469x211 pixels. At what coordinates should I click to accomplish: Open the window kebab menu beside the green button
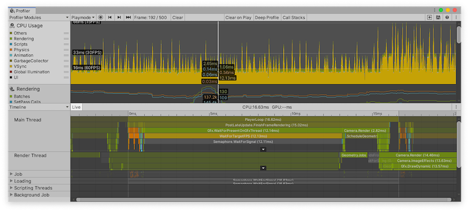point(434,10)
